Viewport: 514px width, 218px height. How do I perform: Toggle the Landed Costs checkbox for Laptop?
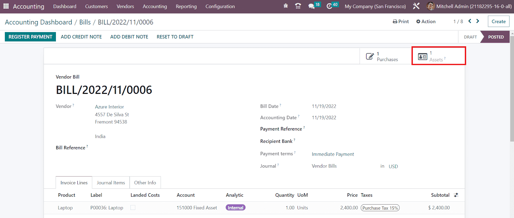133,208
